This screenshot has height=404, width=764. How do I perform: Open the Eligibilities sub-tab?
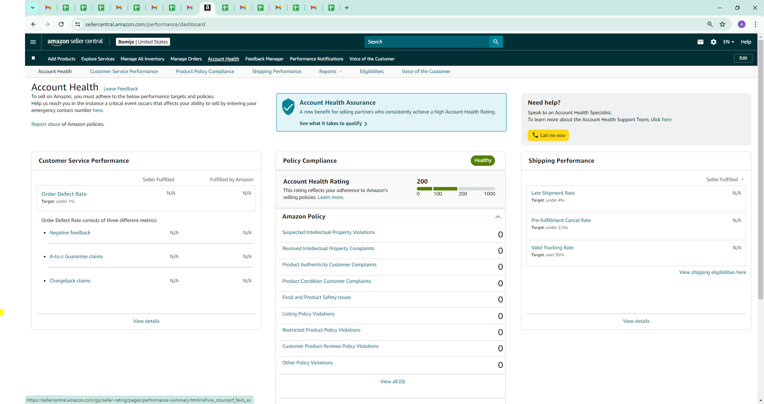pos(371,72)
